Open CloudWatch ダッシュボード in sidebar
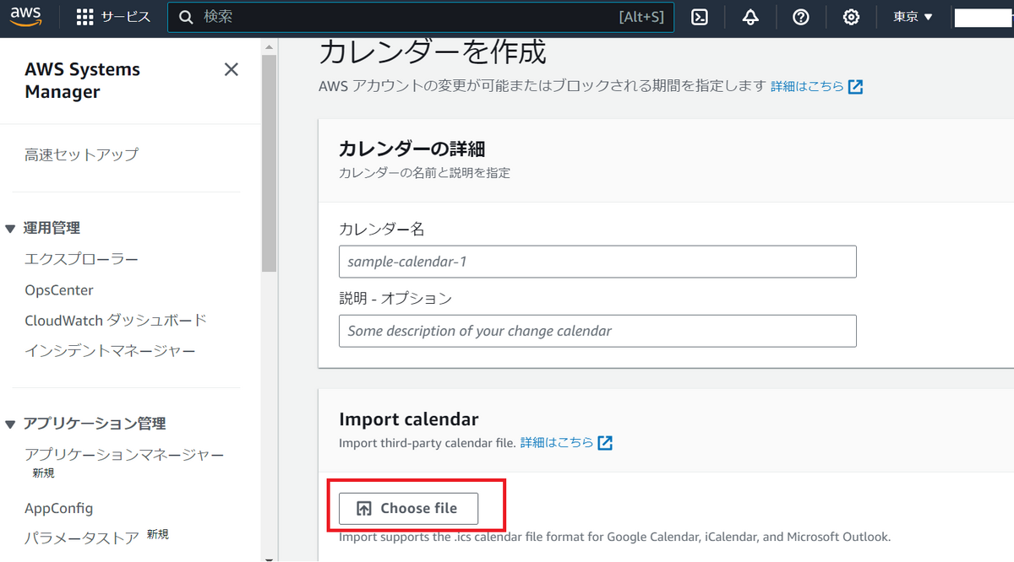The height and width of the screenshot is (562, 1014). coord(116,321)
